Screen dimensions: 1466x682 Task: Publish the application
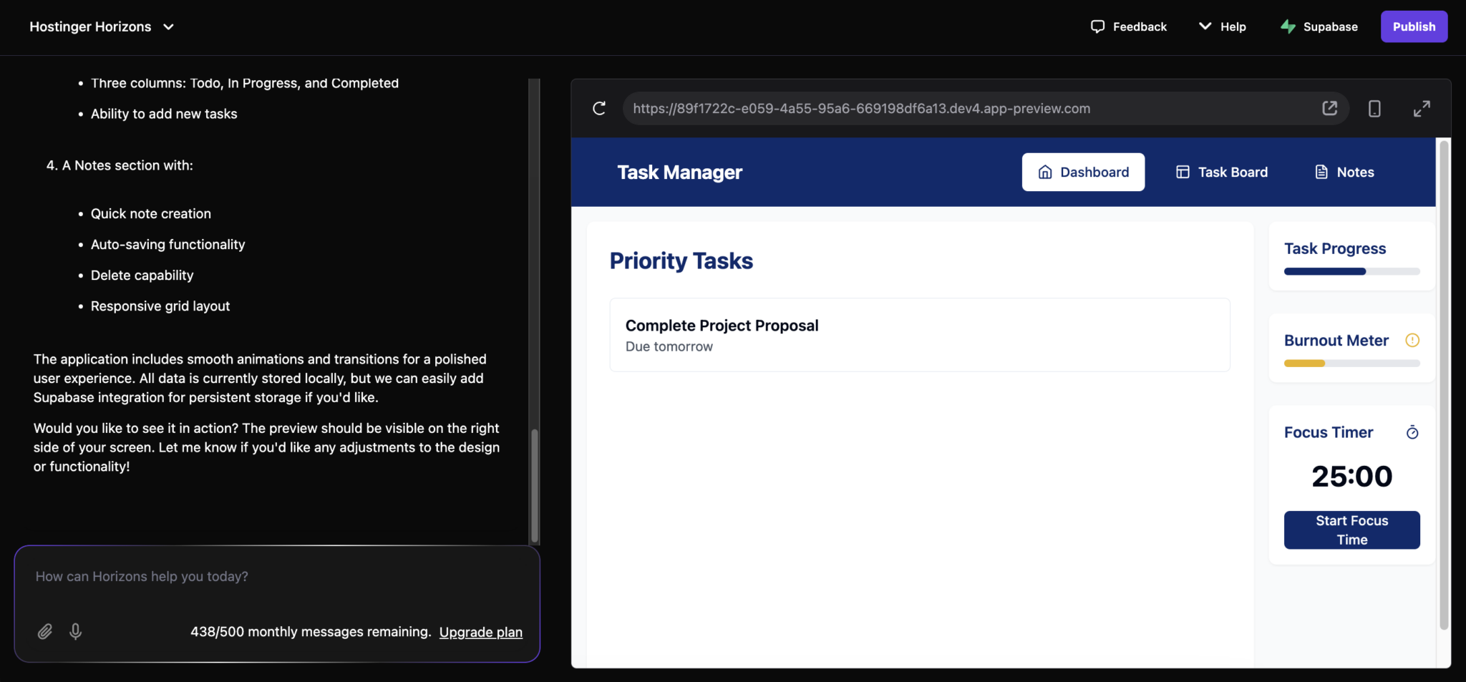click(1414, 26)
